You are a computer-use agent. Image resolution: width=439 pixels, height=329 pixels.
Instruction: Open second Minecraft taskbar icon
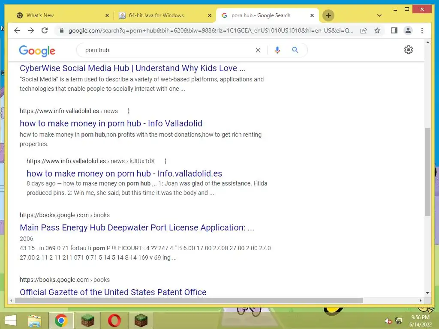point(141,320)
